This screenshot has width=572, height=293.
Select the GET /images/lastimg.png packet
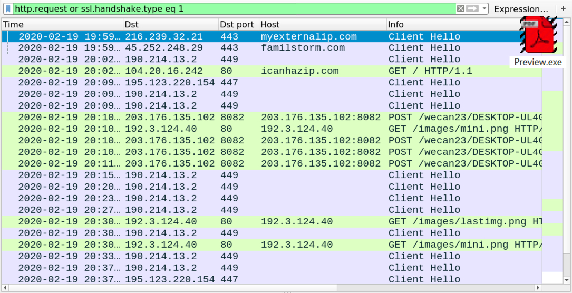point(272,221)
